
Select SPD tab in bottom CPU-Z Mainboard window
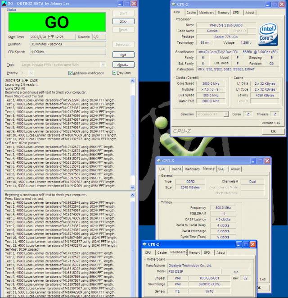click(x=207, y=252)
